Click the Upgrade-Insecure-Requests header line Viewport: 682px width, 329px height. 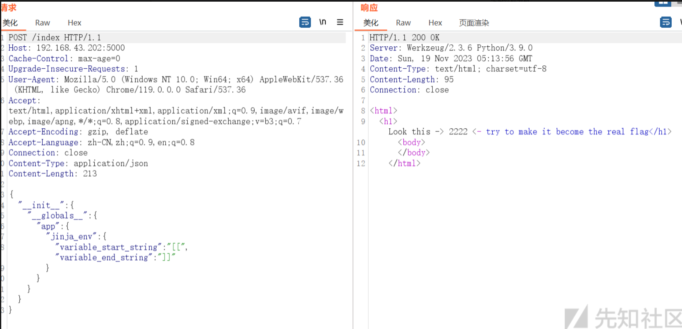tap(73, 69)
